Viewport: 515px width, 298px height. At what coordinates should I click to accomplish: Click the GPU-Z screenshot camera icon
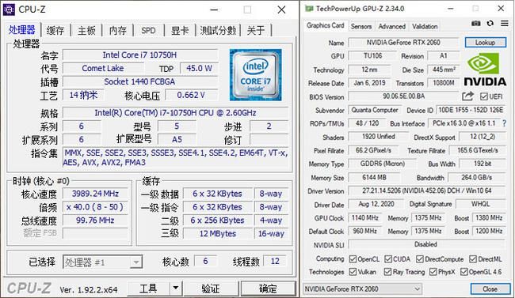pos(476,23)
